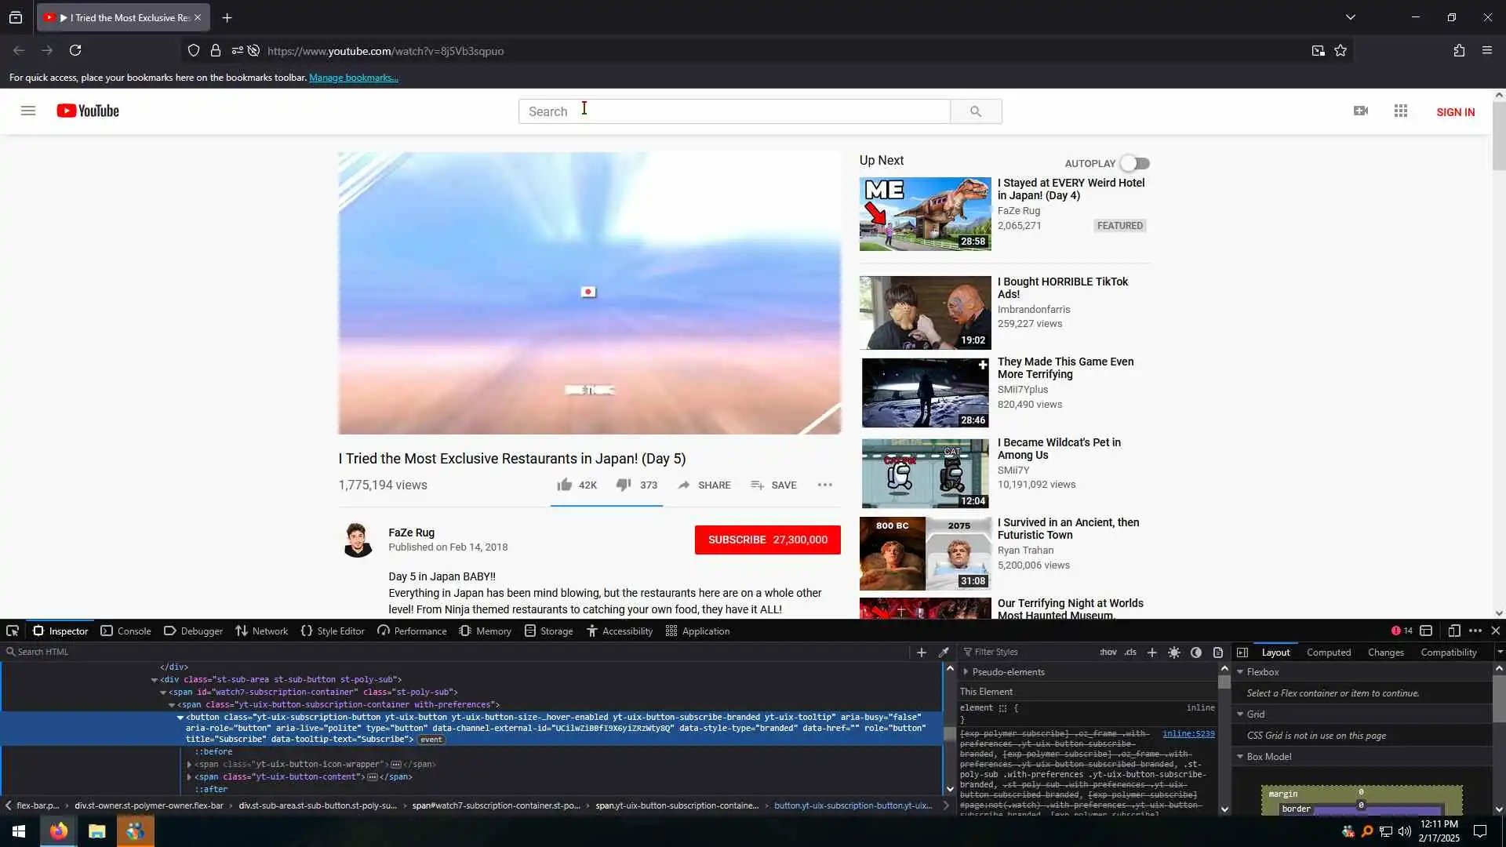The image size is (1506, 847).
Task: Click the red SUBSCRIBE button
Action: point(767,540)
